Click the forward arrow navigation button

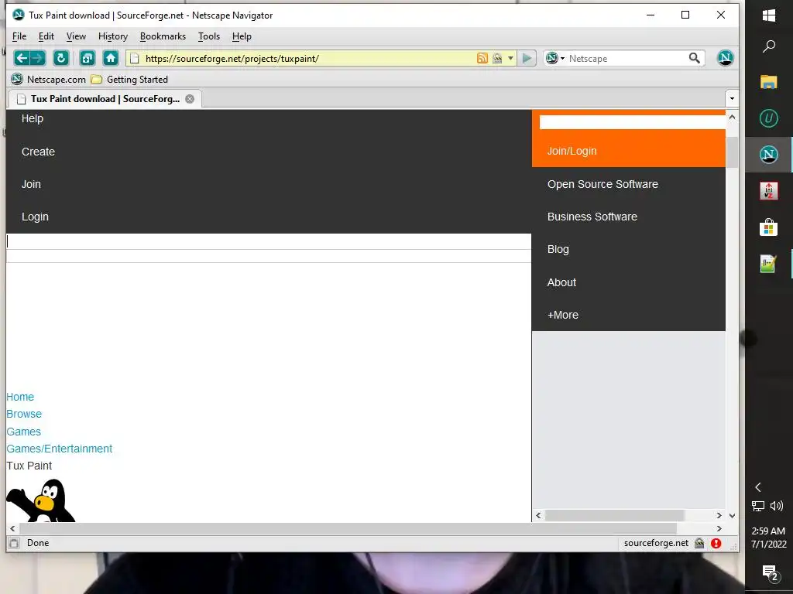pyautogui.click(x=38, y=58)
